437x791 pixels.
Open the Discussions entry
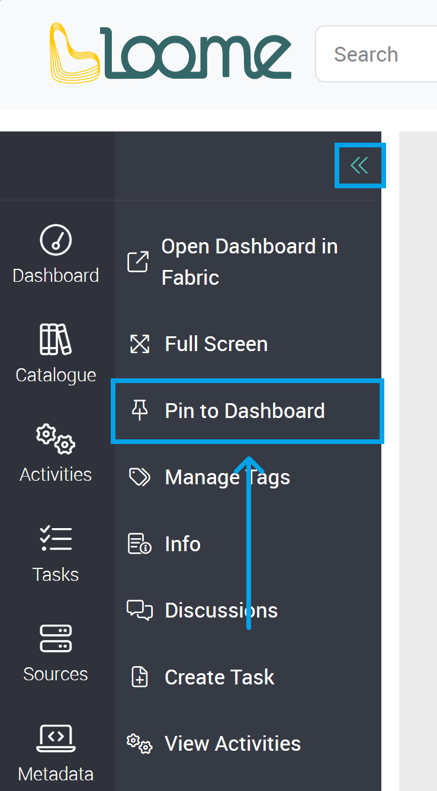(x=221, y=610)
